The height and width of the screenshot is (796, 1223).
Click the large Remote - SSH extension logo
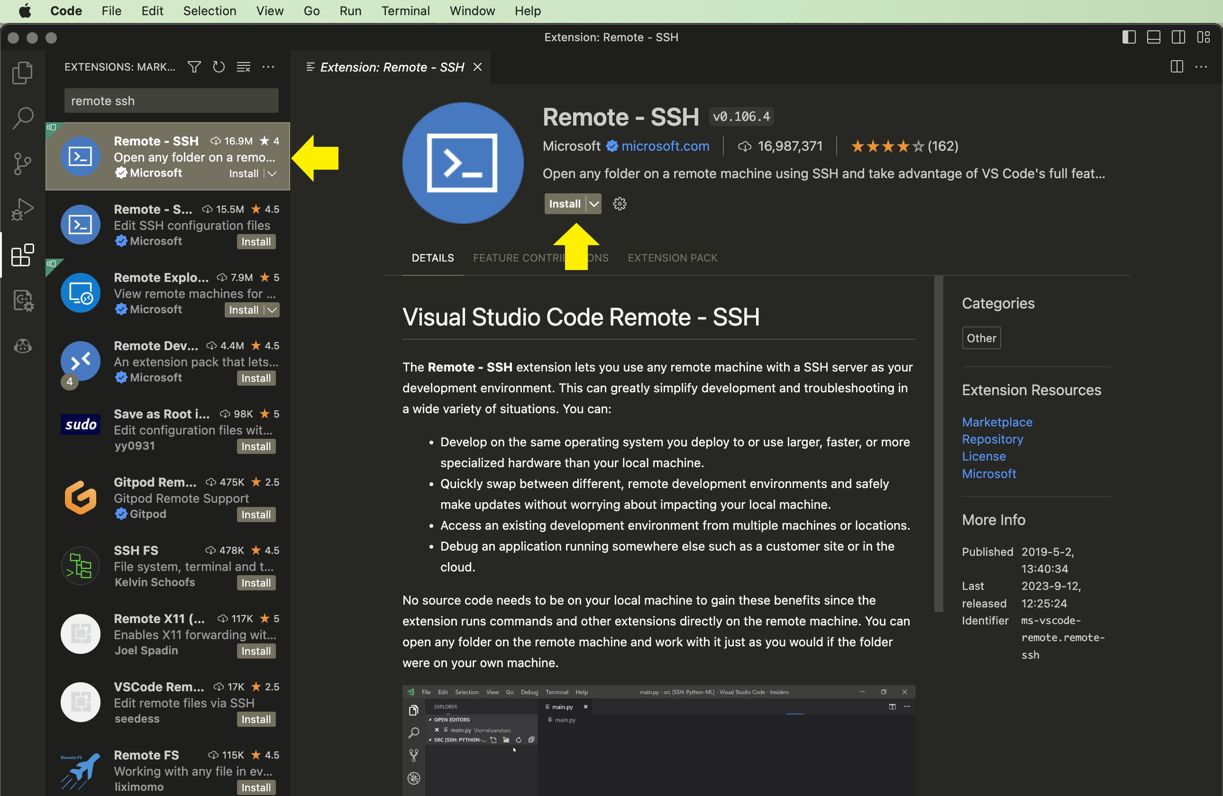(x=463, y=163)
